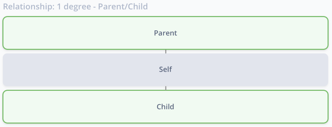This screenshot has height=127, width=332.
Task: Select the Parent relationship box
Action: tap(165, 33)
